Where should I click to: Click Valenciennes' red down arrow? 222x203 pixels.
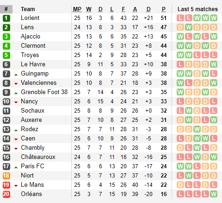[16, 84]
